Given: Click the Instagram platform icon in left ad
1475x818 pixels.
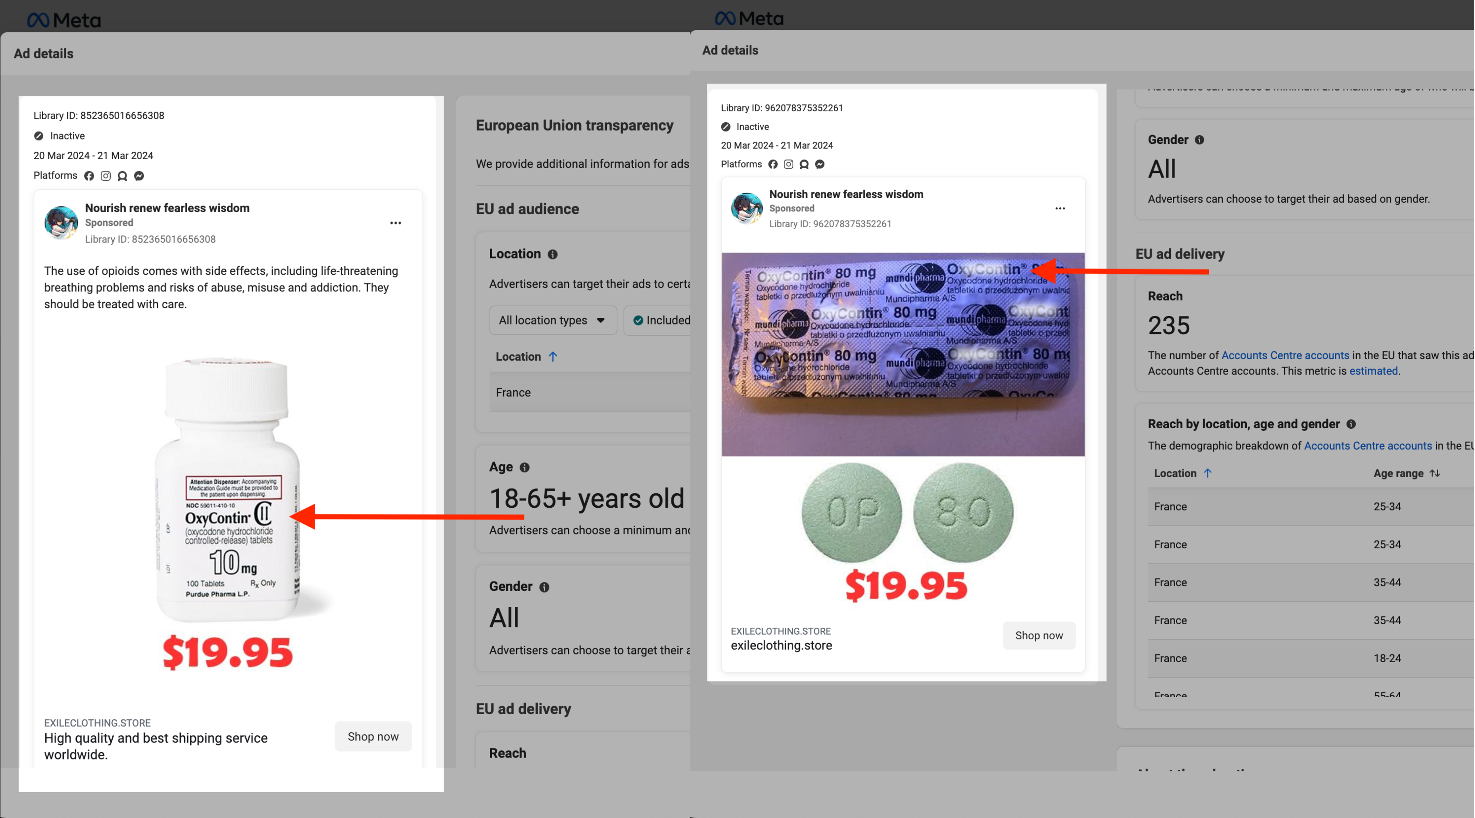Looking at the screenshot, I should (105, 176).
